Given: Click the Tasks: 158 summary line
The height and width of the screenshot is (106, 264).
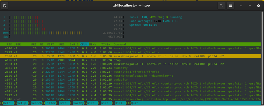Looking at the screenshot, I should (155, 17).
